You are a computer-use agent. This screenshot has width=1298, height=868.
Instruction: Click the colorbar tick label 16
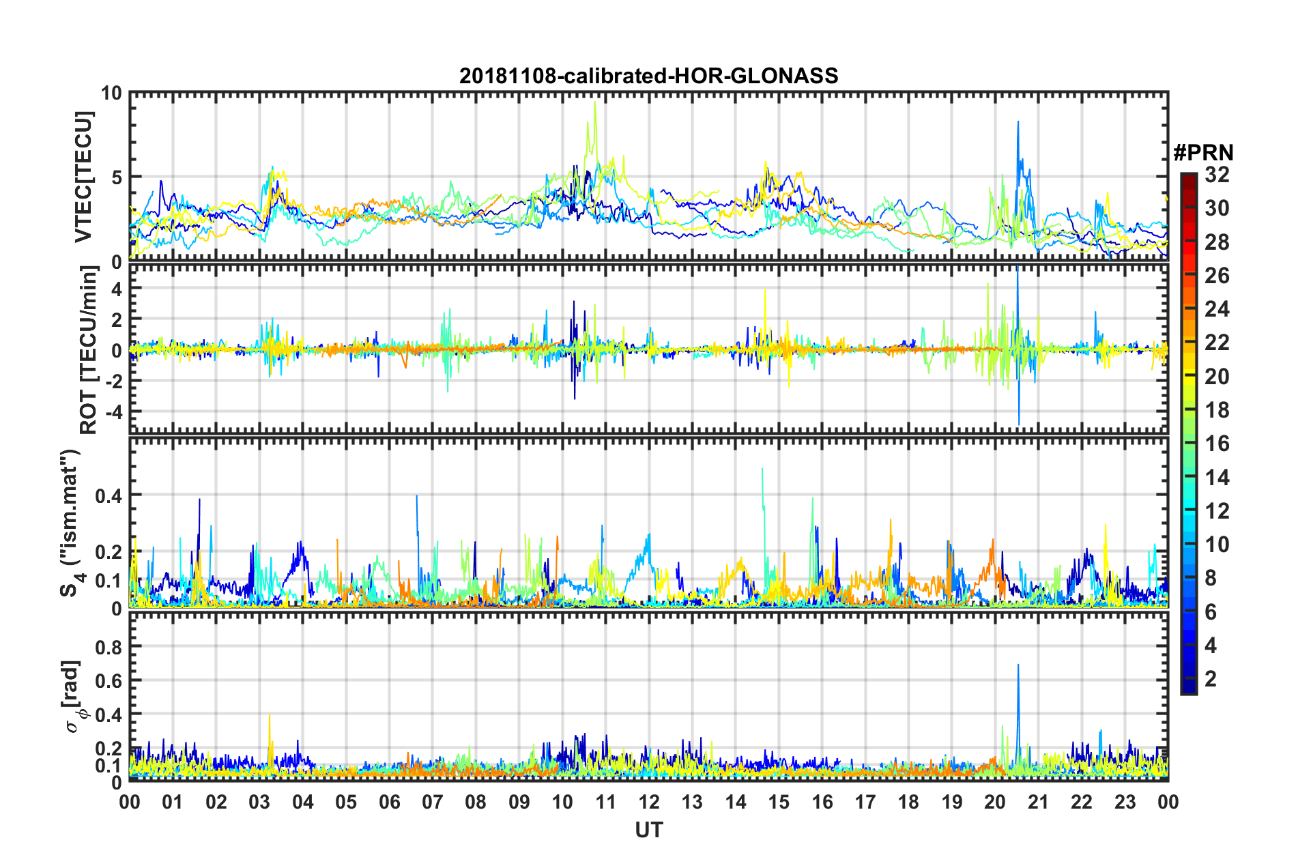(1217, 444)
